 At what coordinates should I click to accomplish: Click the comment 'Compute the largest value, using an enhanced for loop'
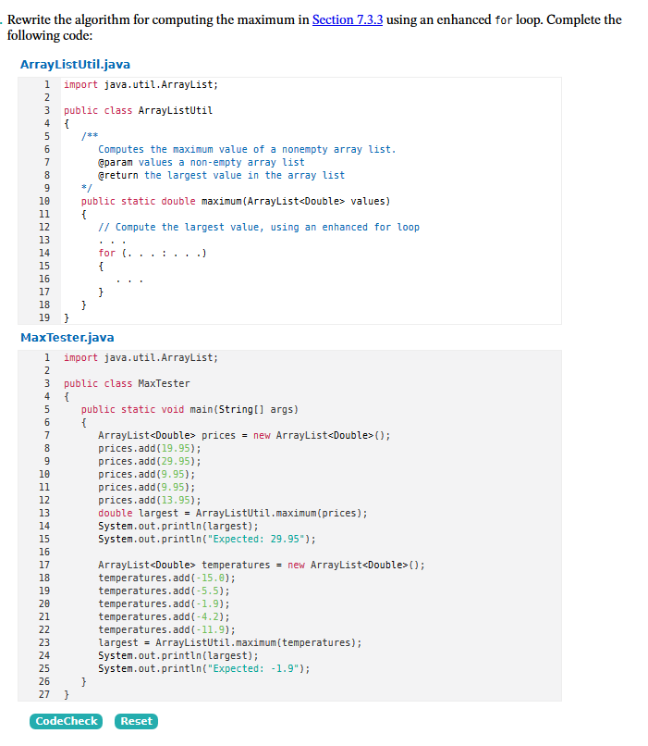(259, 227)
